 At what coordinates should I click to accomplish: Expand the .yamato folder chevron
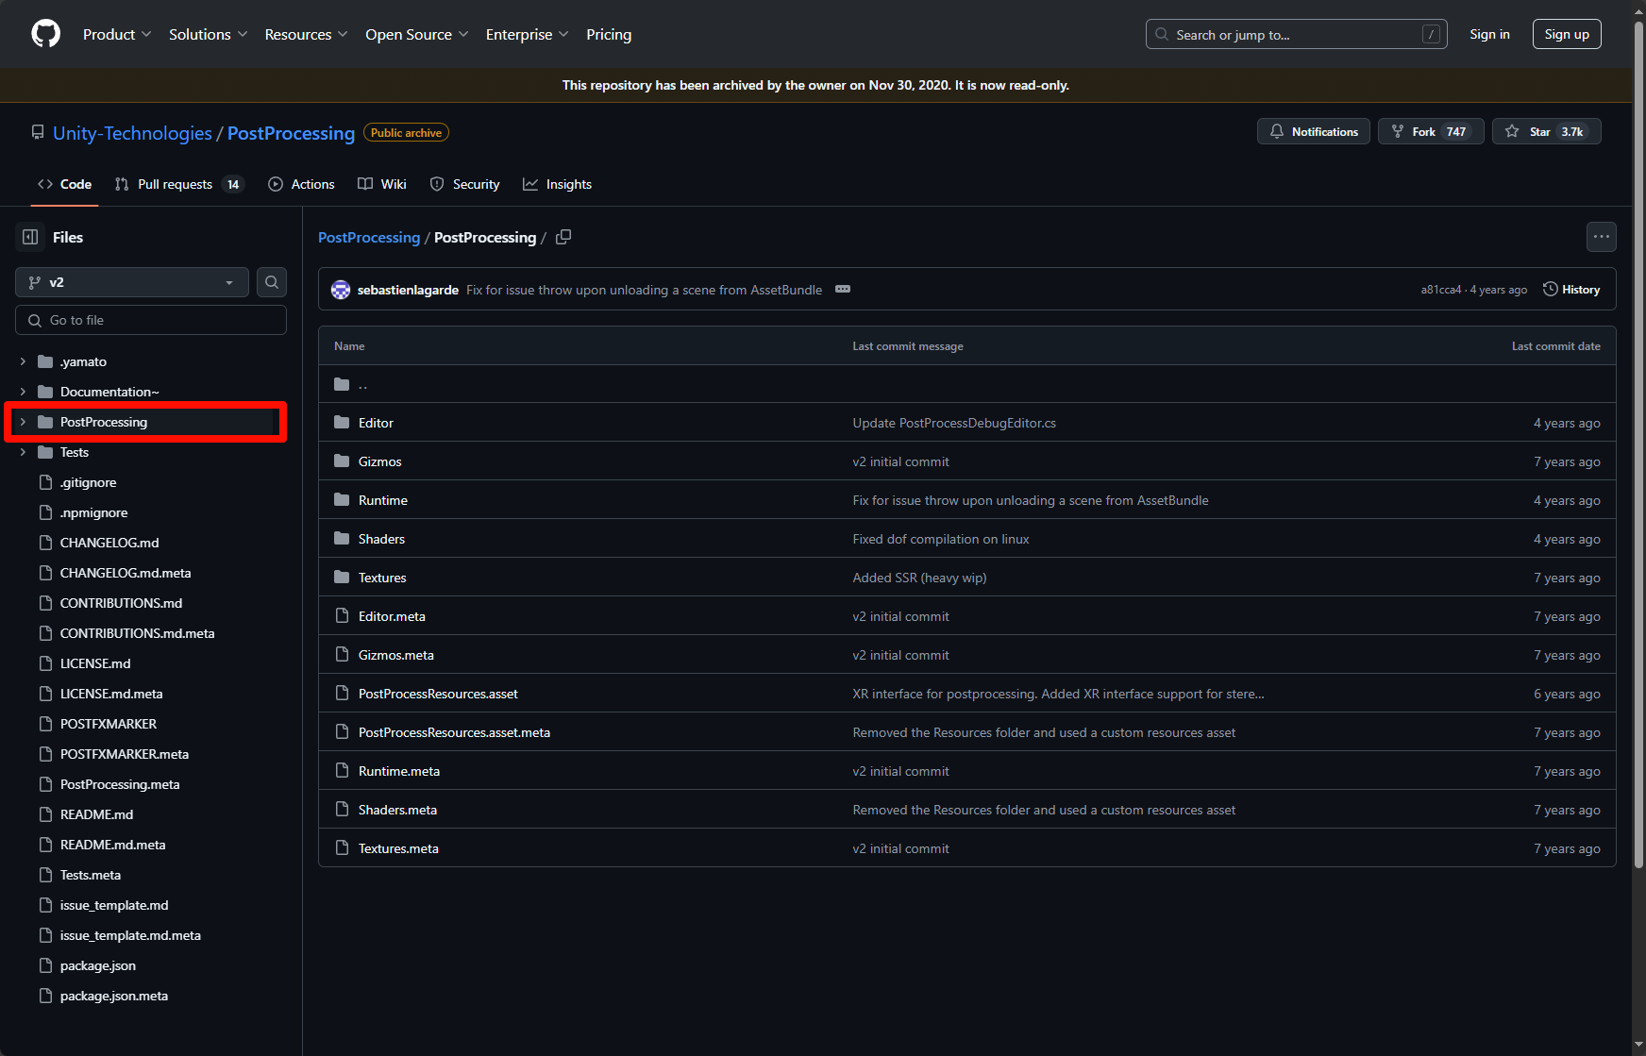[23, 361]
